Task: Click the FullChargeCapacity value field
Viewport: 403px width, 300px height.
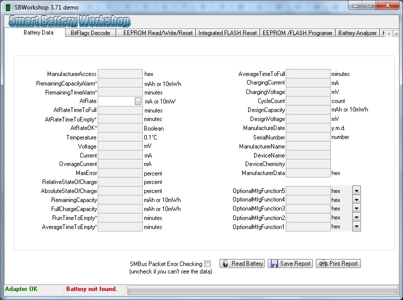Action: click(120, 208)
